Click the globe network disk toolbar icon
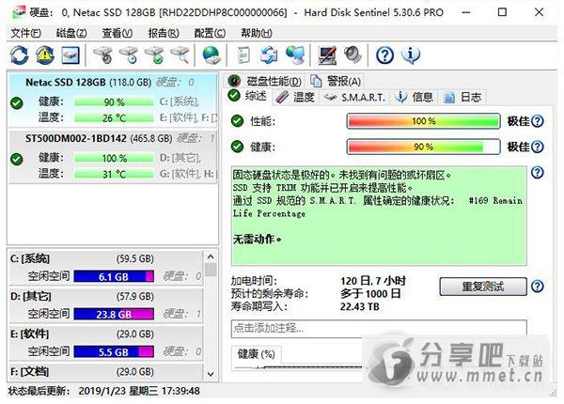564x404 pixels. (x=211, y=55)
